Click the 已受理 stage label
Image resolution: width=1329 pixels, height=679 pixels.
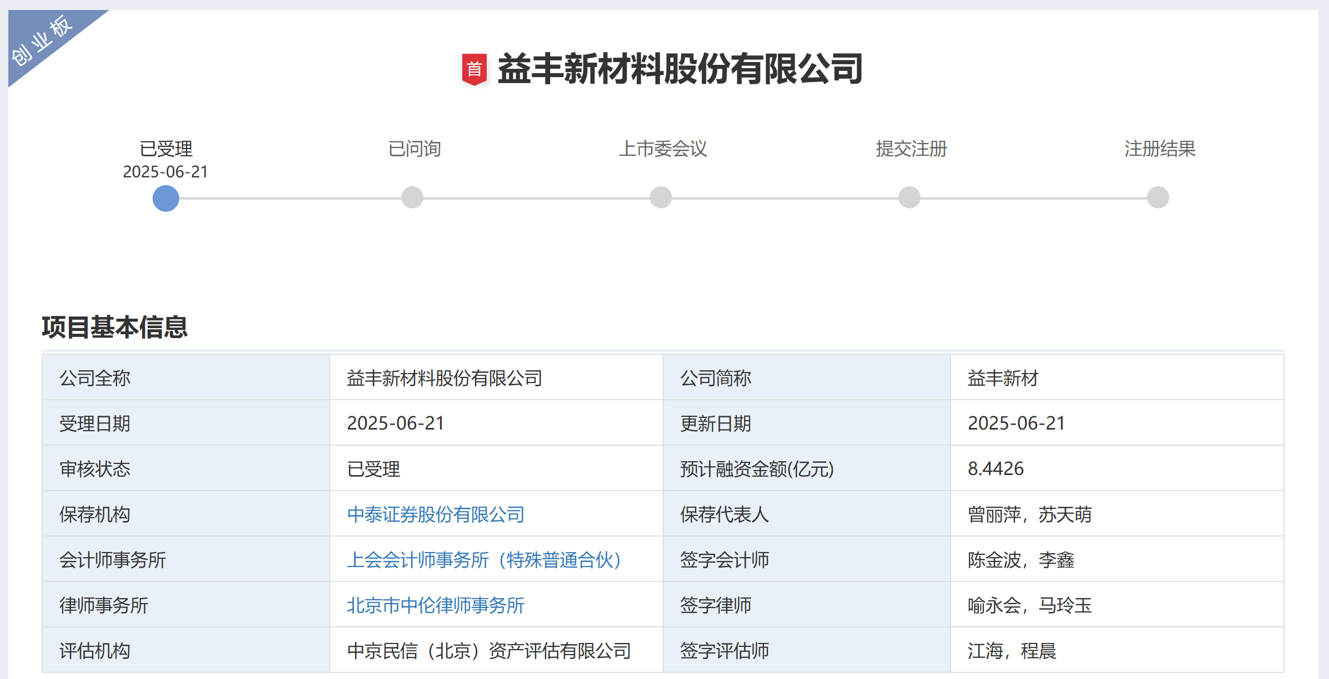tap(166, 149)
